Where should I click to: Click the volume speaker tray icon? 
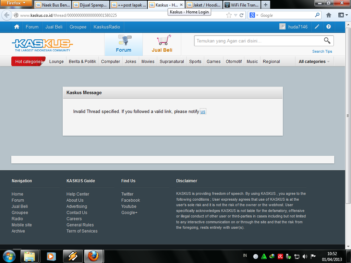click(x=305, y=256)
